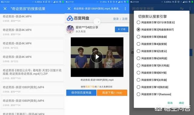Screen dimensions: 194x115
Task: Click 取消 in the search engine dialog
Action: click(x=170, y=103)
